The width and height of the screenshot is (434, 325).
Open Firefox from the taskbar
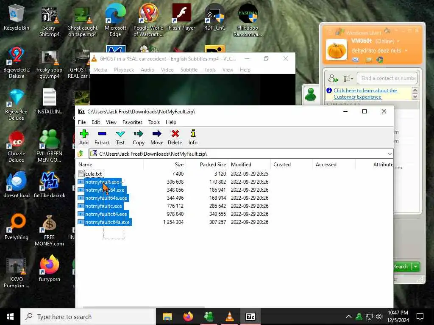(x=188, y=317)
